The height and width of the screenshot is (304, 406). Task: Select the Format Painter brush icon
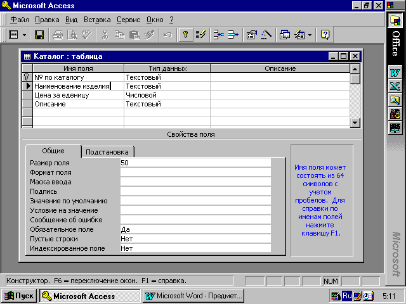(x=149, y=35)
